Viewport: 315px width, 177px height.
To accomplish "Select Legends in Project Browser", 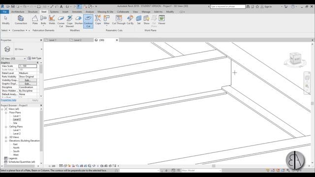I will click(13, 158).
